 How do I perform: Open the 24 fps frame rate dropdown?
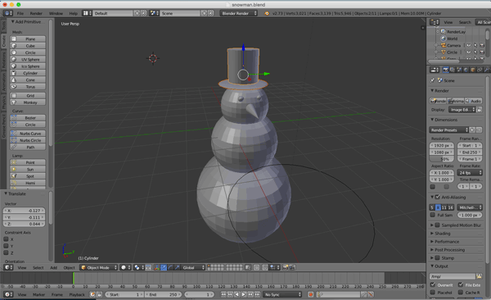pyautogui.click(x=470, y=173)
